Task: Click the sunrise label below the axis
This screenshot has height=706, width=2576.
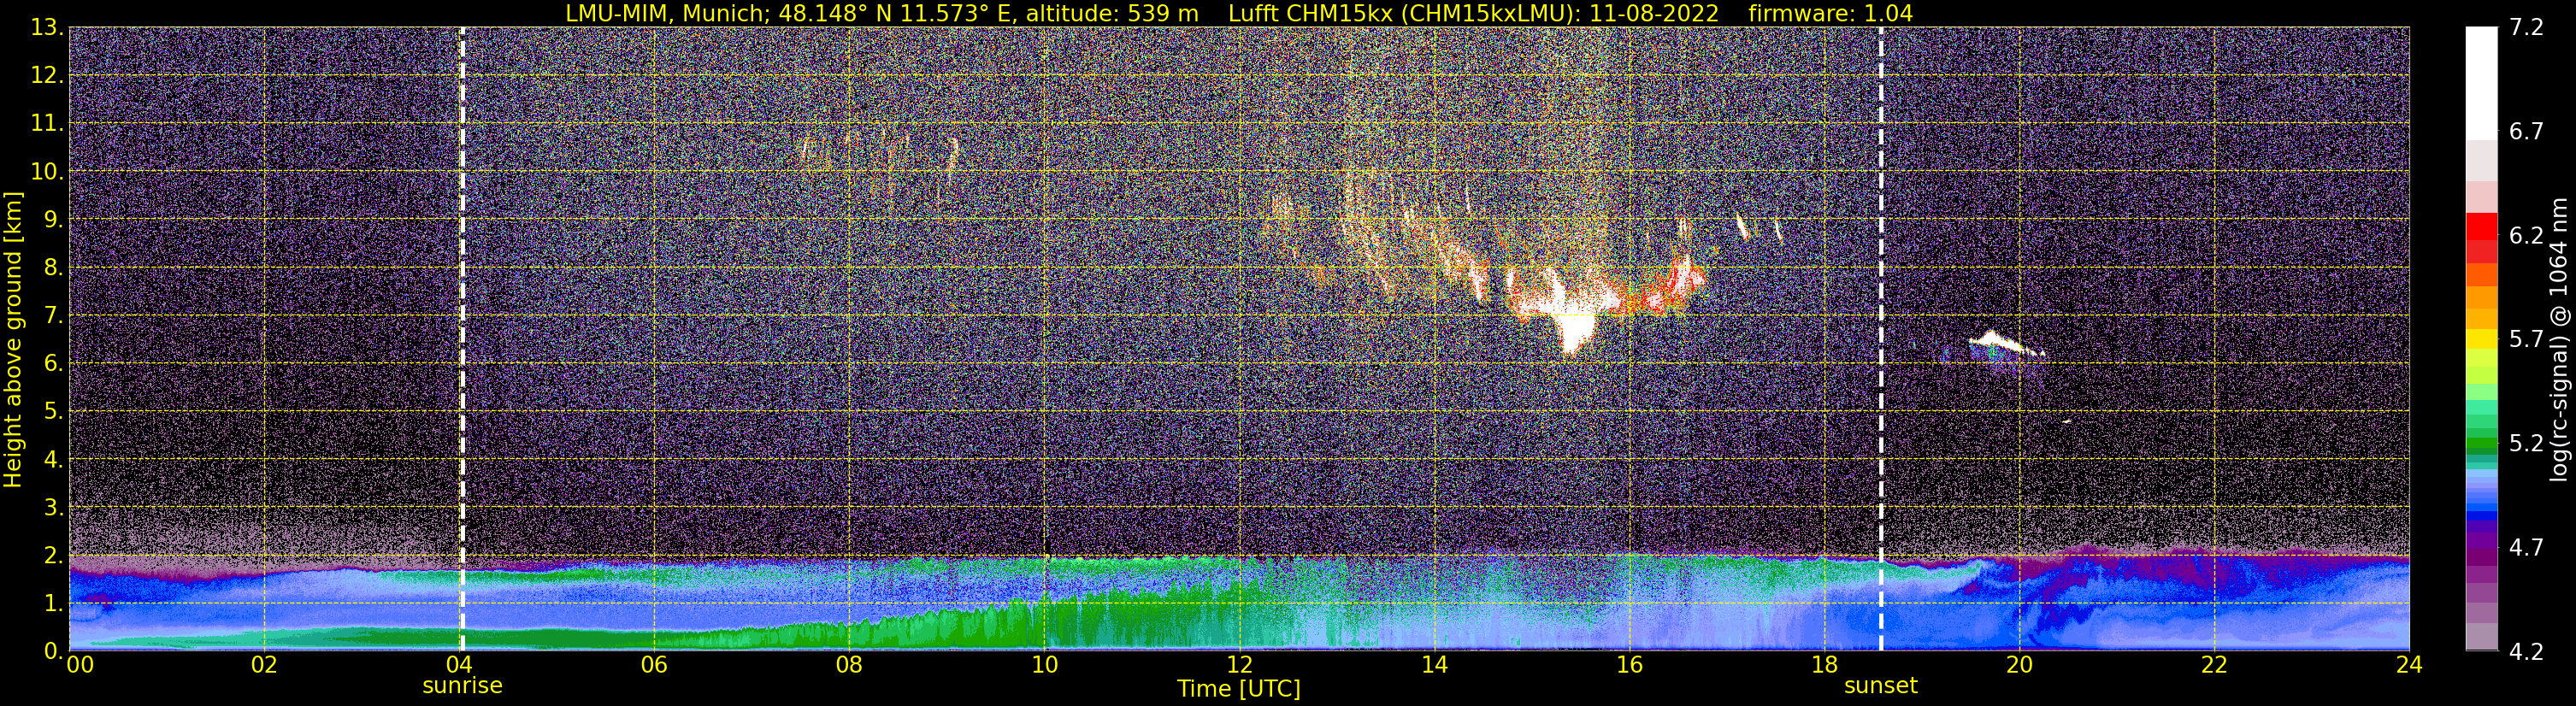Action: point(462,686)
